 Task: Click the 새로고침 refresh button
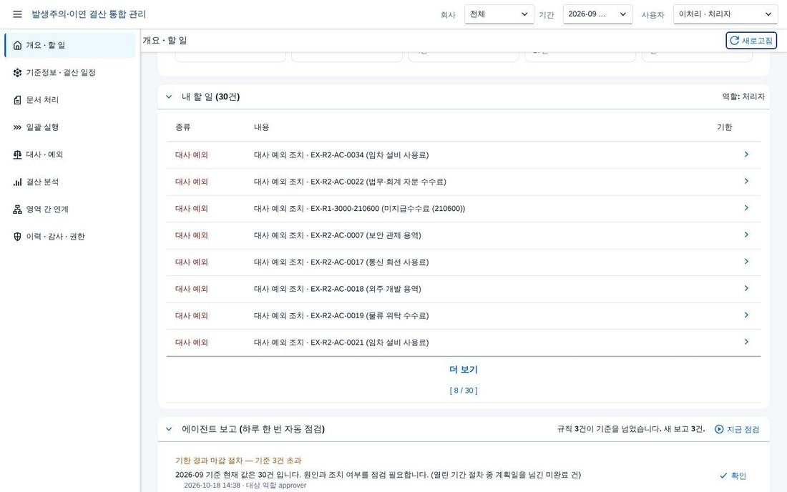(751, 41)
